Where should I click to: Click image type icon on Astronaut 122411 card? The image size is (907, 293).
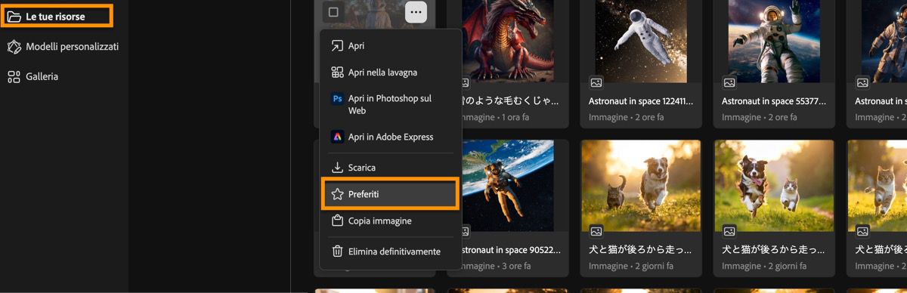click(596, 82)
